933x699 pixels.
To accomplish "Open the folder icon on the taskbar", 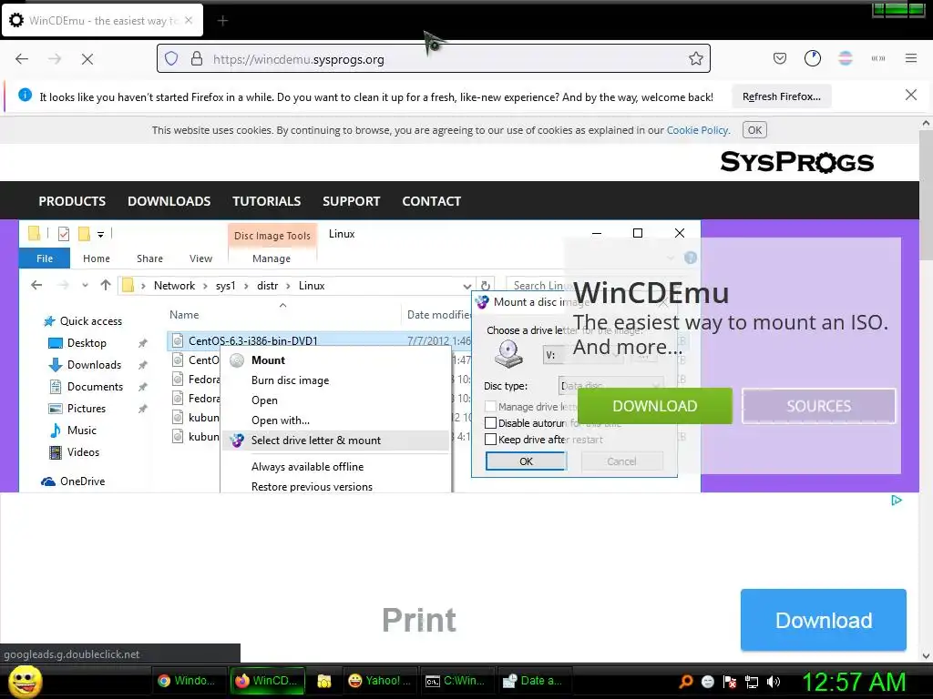I will pos(323,681).
